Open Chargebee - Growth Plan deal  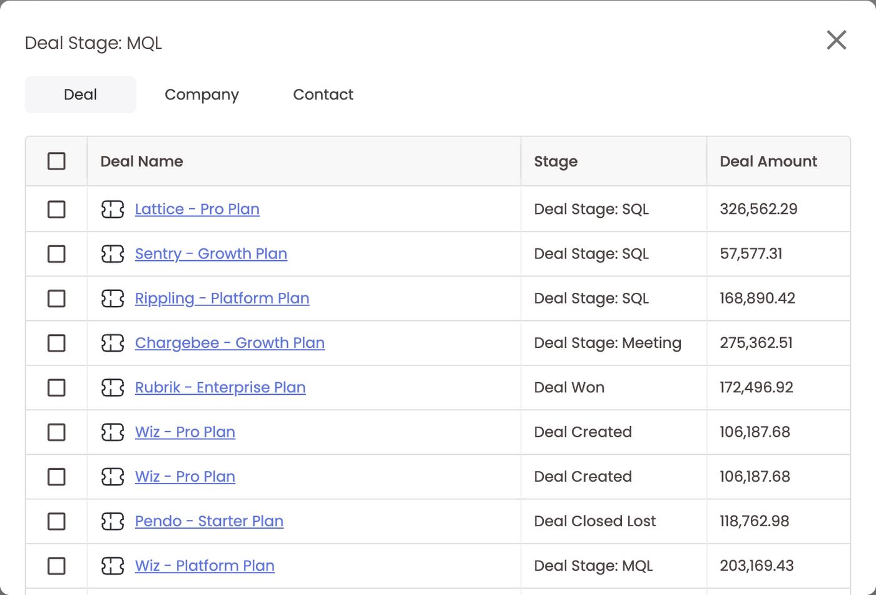click(230, 343)
